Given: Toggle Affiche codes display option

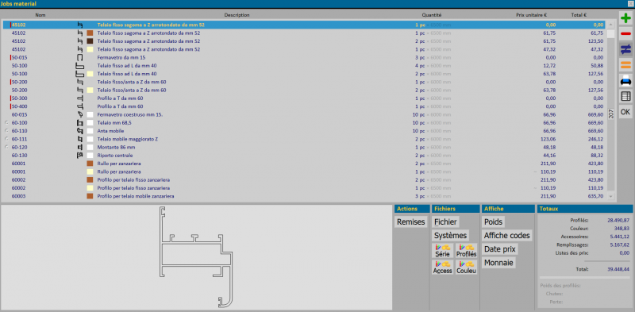Looking at the screenshot, I should point(507,236).
